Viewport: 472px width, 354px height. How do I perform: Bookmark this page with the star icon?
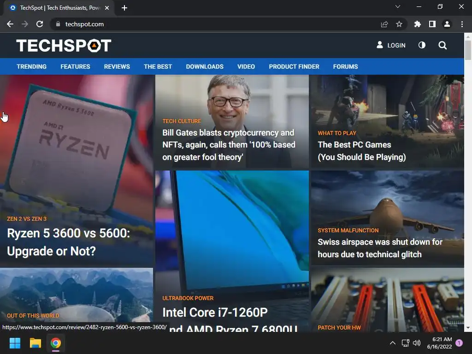(399, 24)
